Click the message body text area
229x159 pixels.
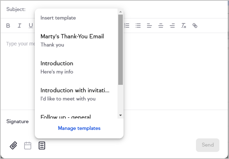pyautogui.click(x=114, y=71)
